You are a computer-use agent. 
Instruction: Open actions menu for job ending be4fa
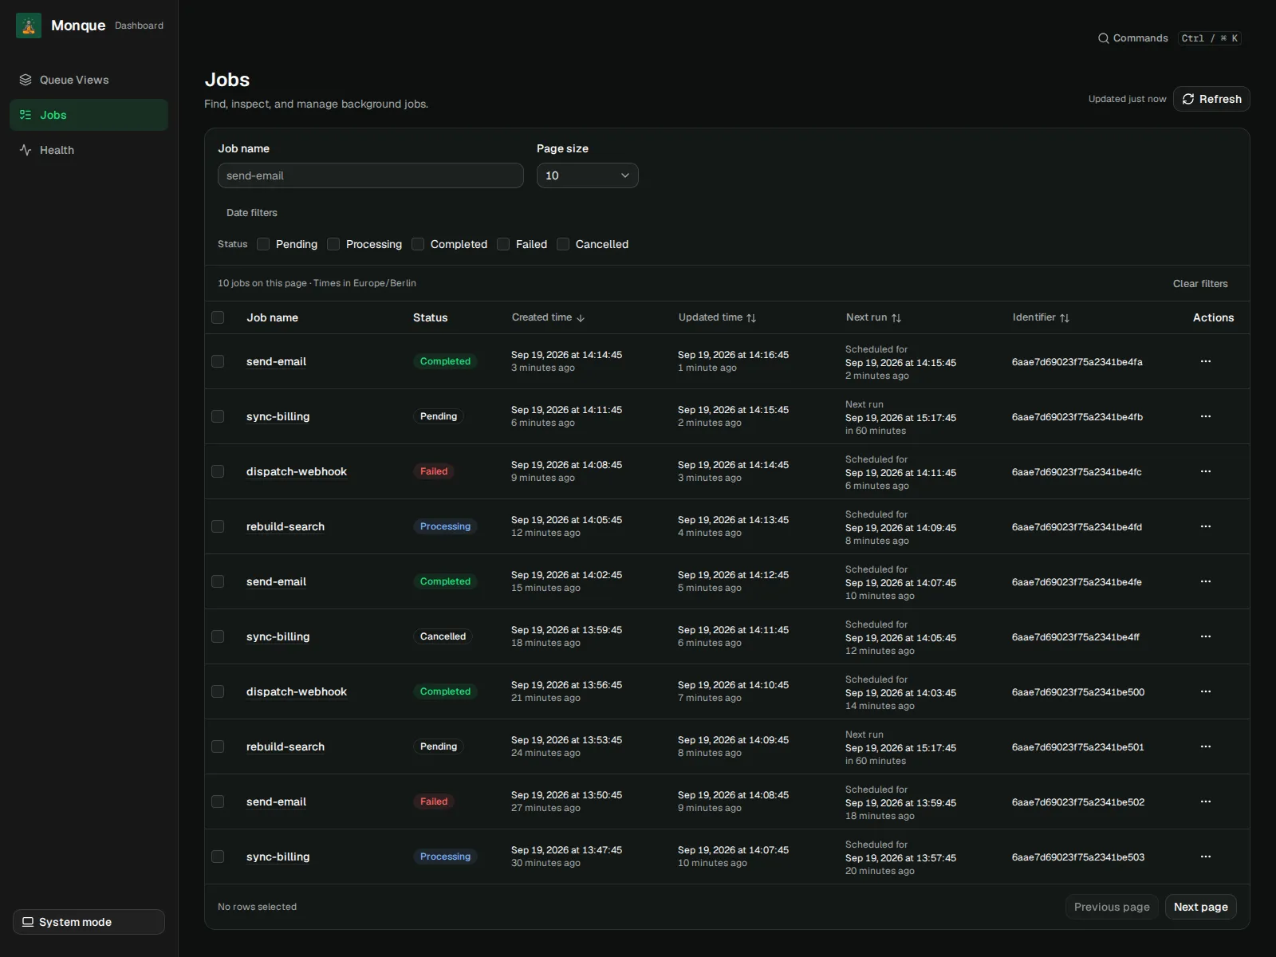[1206, 361]
